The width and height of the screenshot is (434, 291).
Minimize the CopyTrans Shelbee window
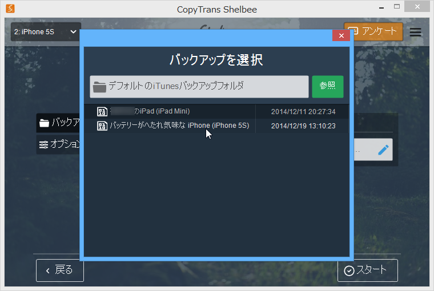pos(381,8)
